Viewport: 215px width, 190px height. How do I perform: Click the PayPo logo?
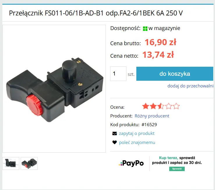(x=131, y=163)
